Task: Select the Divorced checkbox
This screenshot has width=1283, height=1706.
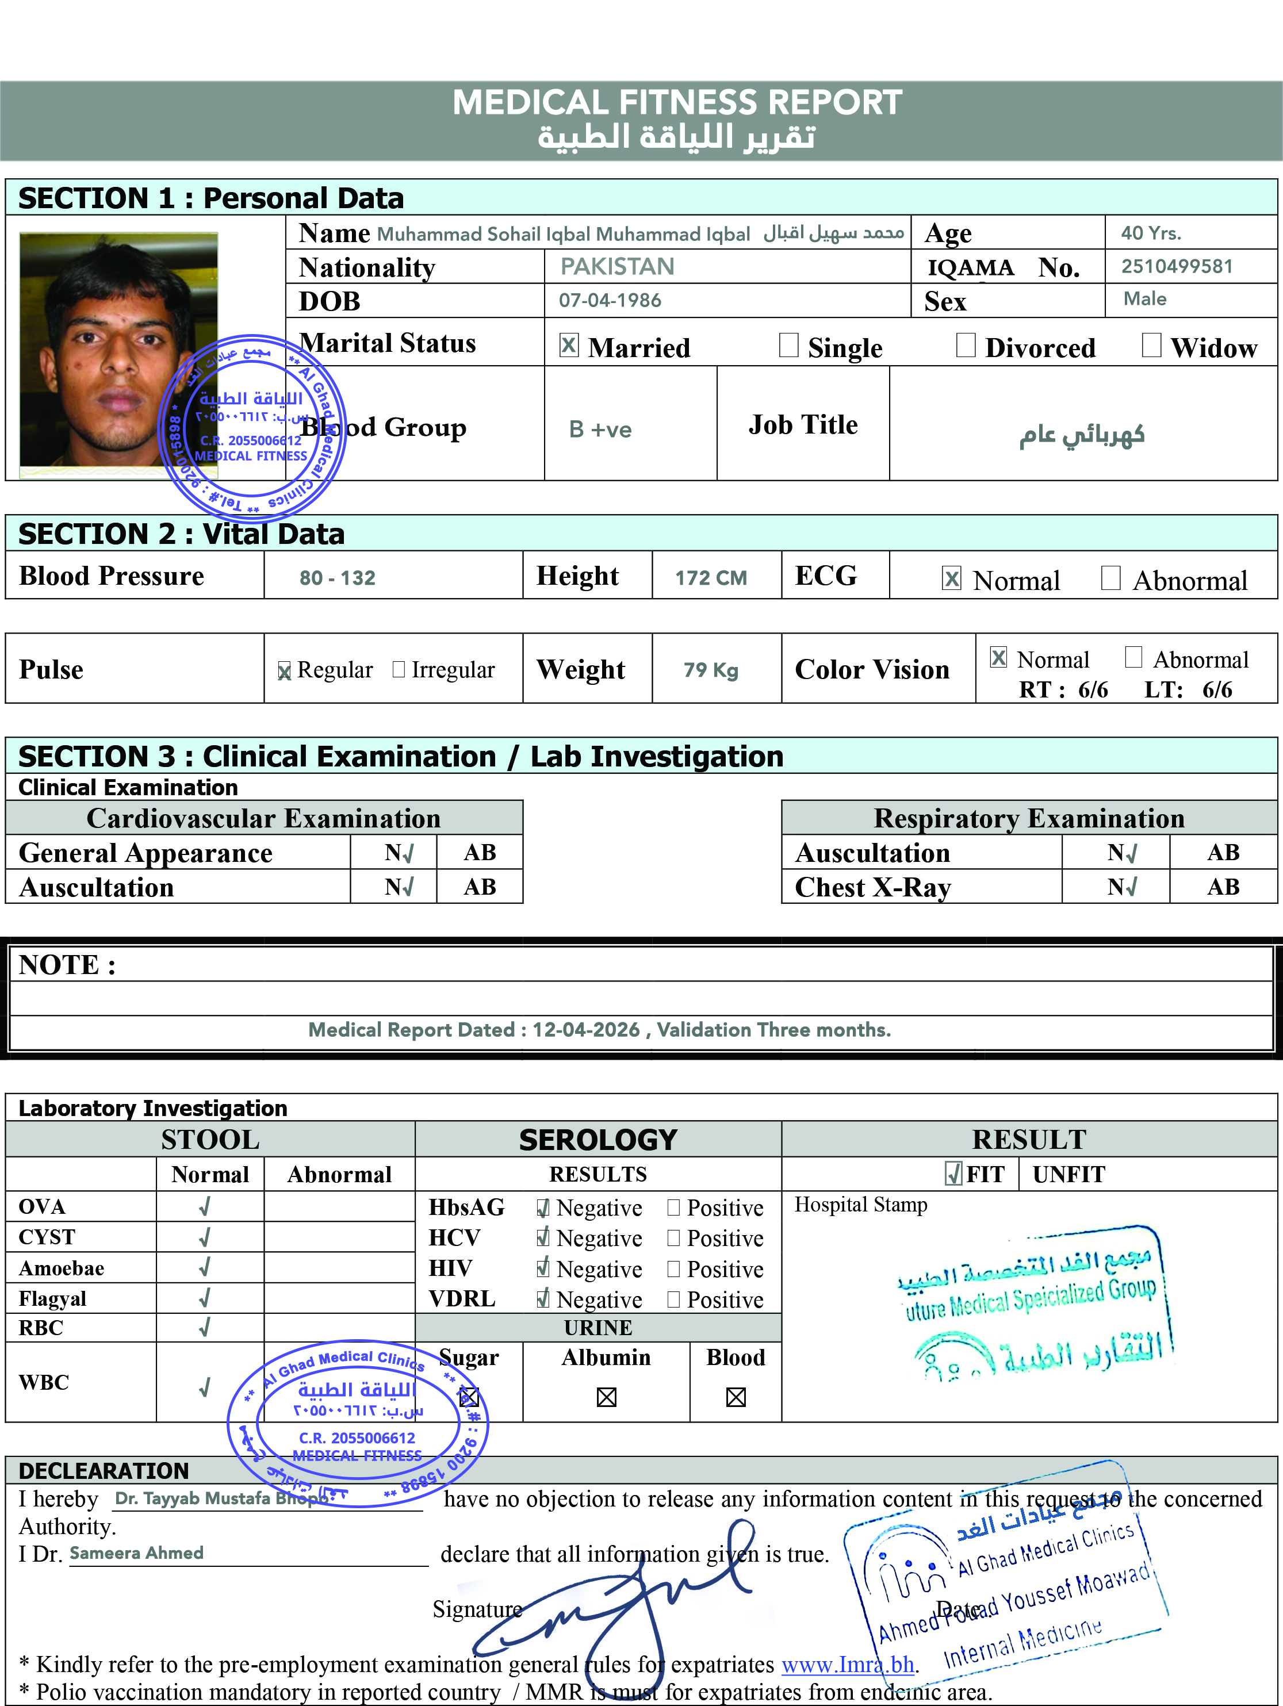Action: point(965,345)
